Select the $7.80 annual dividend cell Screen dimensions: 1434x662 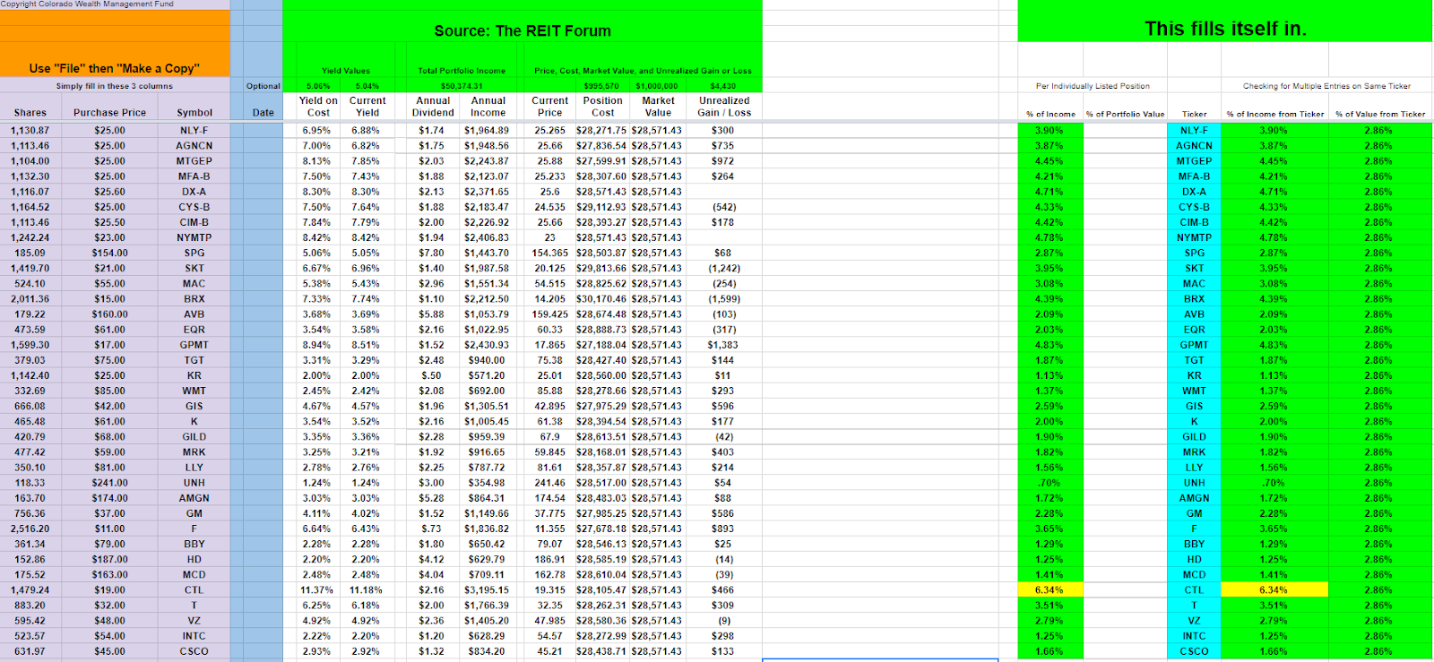[432, 254]
